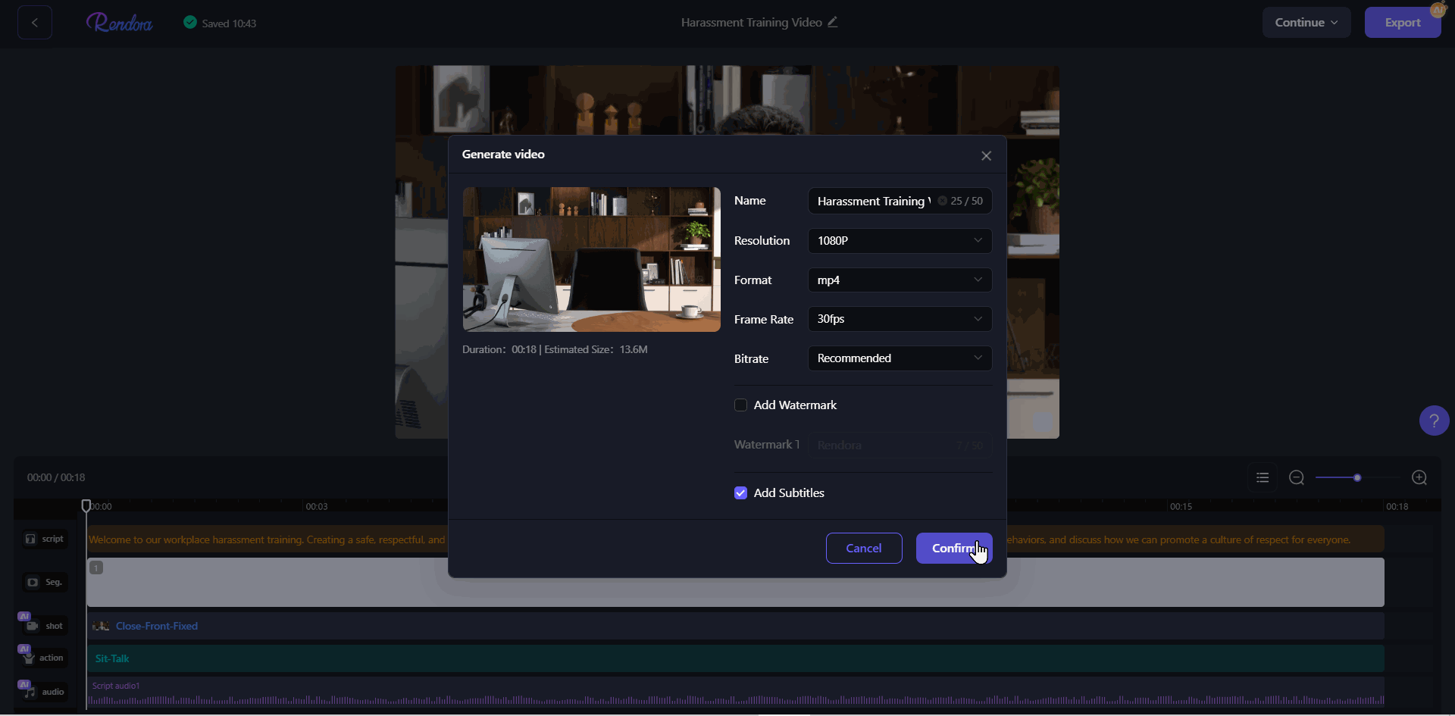Open the Frame Rate 30fps dropdown
Viewport: 1455px width, 716px height.
point(900,319)
